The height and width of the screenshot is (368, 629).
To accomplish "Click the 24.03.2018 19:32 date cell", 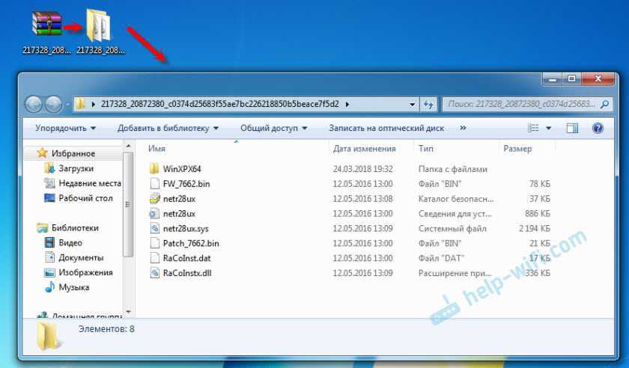I will pos(362,169).
